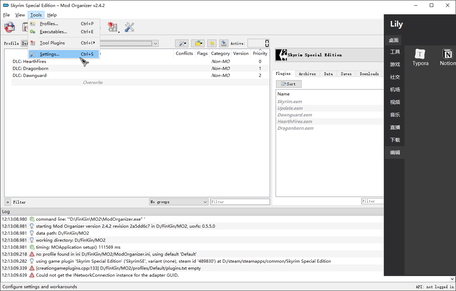
Task: Open the No groups dropdown
Action: [179, 202]
